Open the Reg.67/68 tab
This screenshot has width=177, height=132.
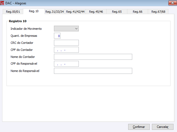click(158, 12)
